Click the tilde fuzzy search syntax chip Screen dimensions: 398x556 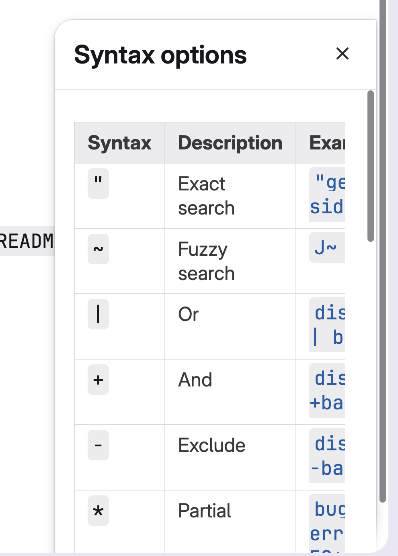tap(98, 249)
